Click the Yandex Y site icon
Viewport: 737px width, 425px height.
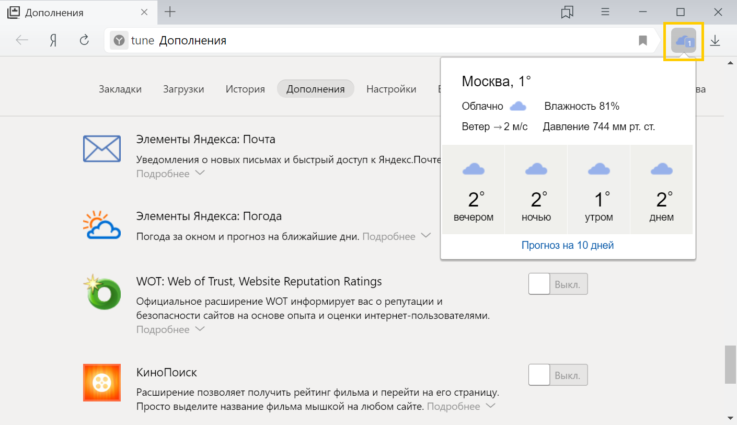click(x=119, y=41)
